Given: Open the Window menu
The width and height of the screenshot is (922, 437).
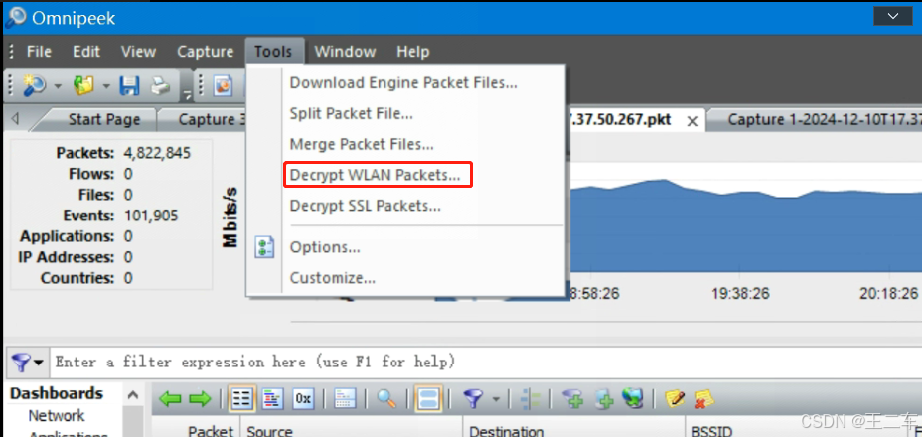Looking at the screenshot, I should click(x=345, y=52).
